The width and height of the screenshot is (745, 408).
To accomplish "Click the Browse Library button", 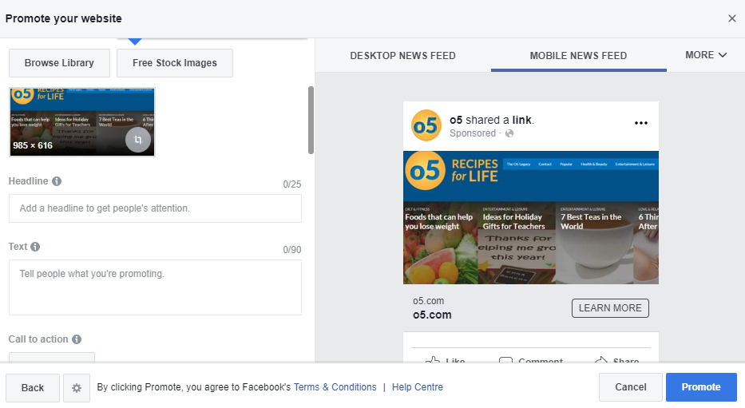I will pyautogui.click(x=59, y=63).
